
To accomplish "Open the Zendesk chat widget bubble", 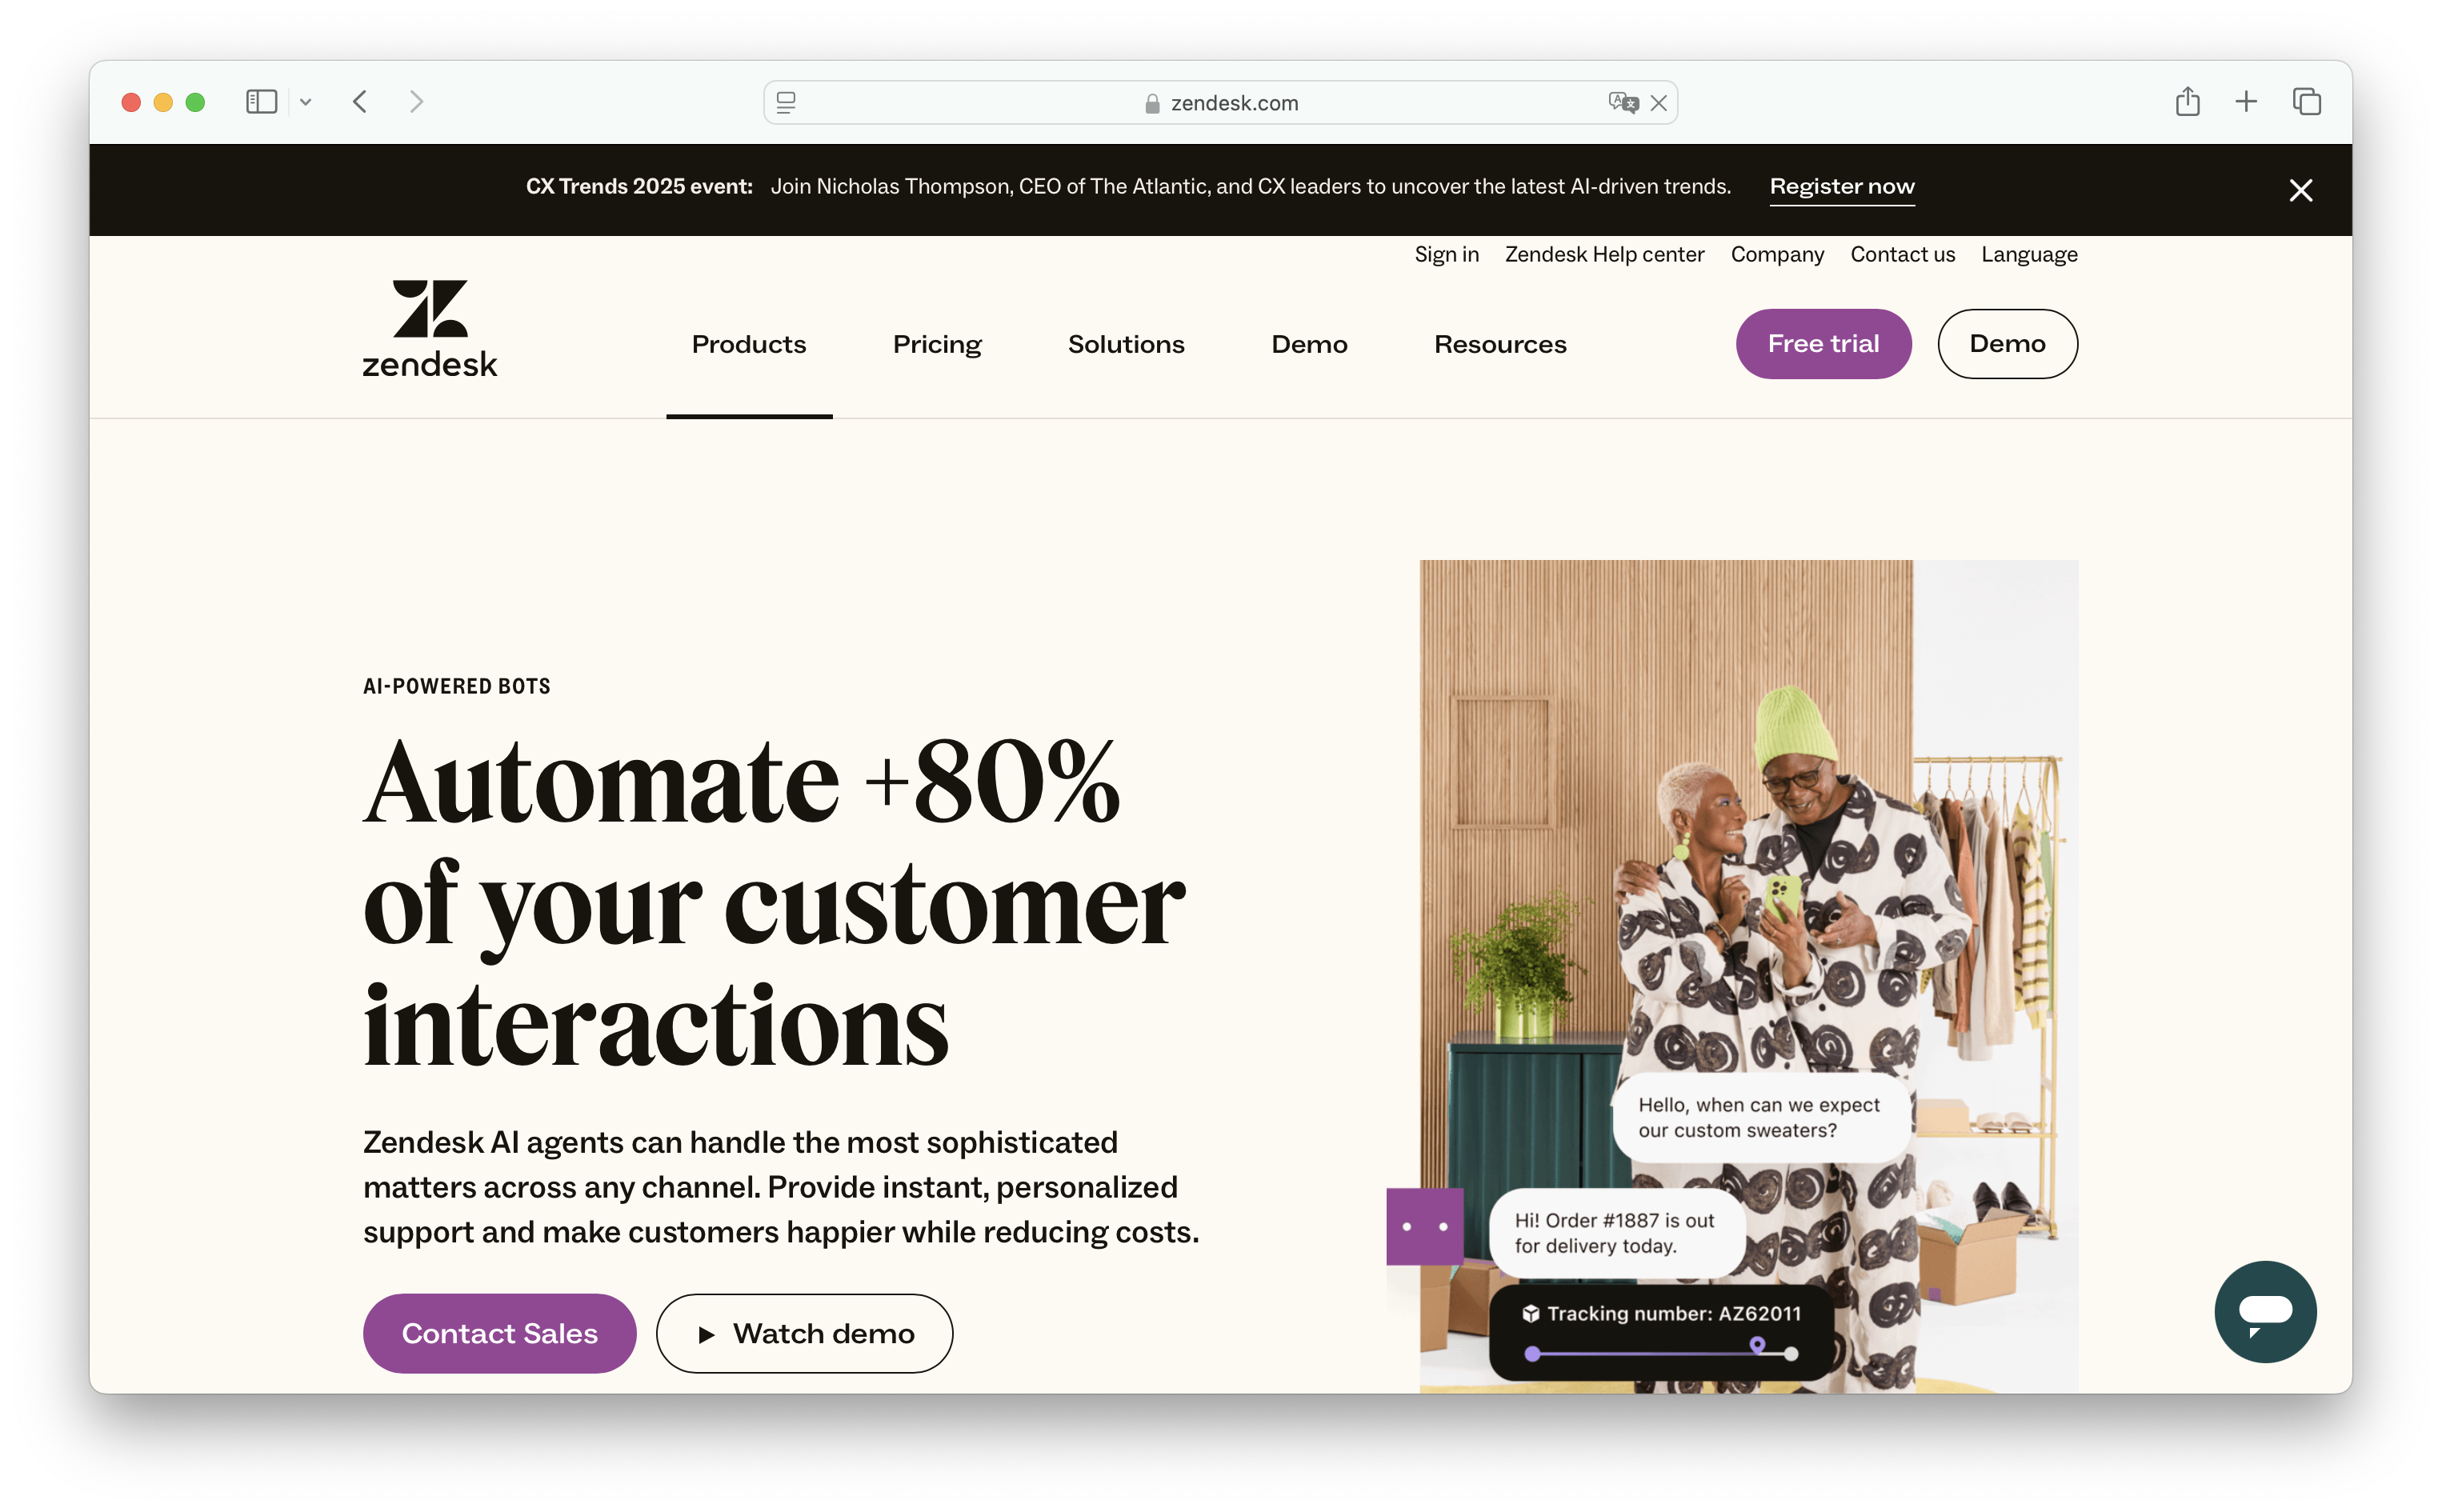I will (2264, 1311).
